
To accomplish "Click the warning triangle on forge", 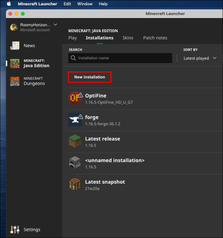I will click(80, 117).
